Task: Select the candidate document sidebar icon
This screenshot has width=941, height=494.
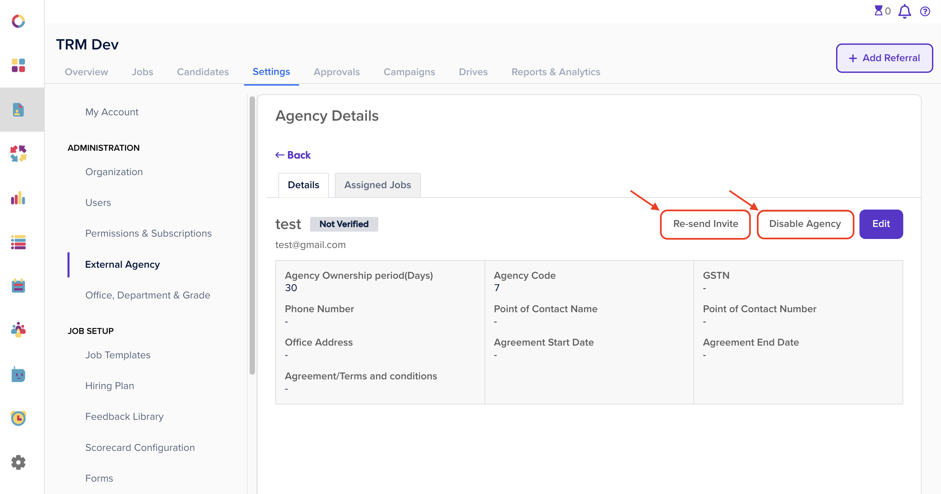Action: pos(18,110)
